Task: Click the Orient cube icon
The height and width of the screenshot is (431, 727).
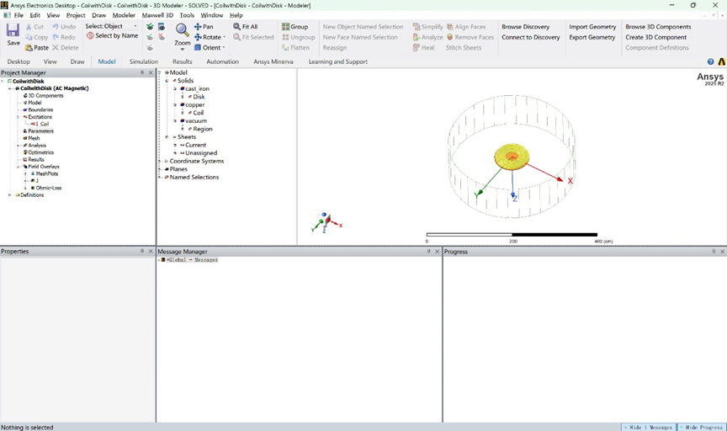Action: point(198,47)
